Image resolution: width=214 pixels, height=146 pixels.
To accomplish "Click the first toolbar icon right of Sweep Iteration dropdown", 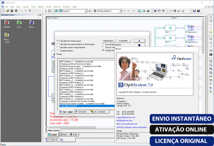I will (x=124, y=11).
